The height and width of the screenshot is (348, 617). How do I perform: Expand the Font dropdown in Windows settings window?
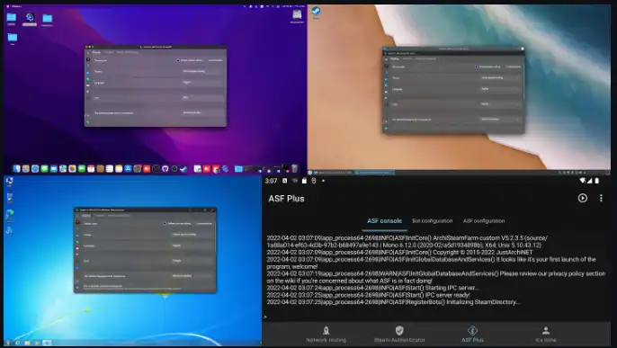pyautogui.click(x=192, y=261)
